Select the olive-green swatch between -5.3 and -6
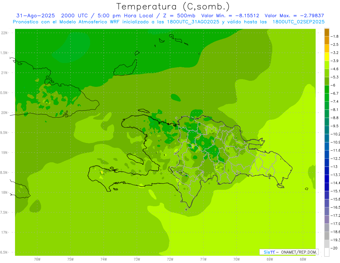The width and height of the screenshot is (340, 263). click(x=327, y=81)
